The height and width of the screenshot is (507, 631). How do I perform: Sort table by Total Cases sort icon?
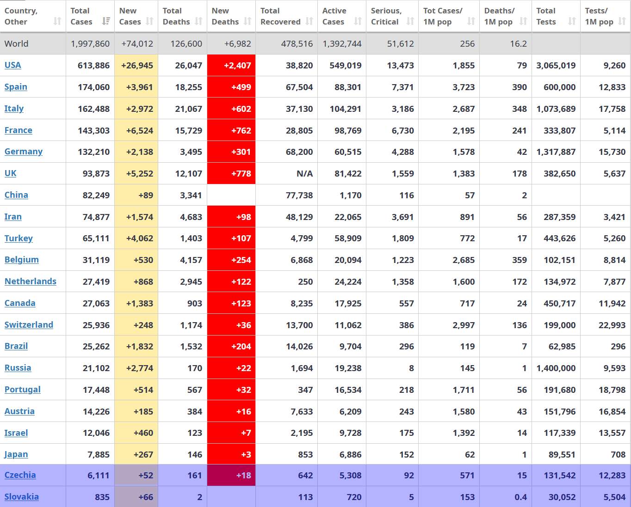tap(106, 21)
